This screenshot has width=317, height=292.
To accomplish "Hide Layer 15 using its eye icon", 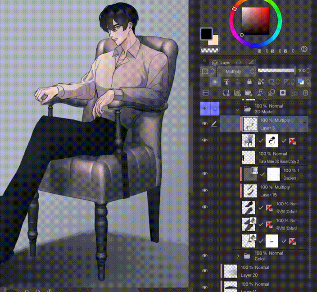I will point(204,191).
